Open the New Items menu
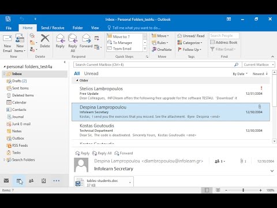 click(20, 43)
